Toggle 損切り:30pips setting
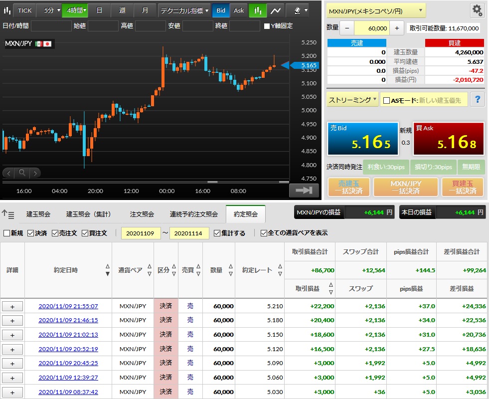The width and height of the screenshot is (489, 399). tap(433, 167)
